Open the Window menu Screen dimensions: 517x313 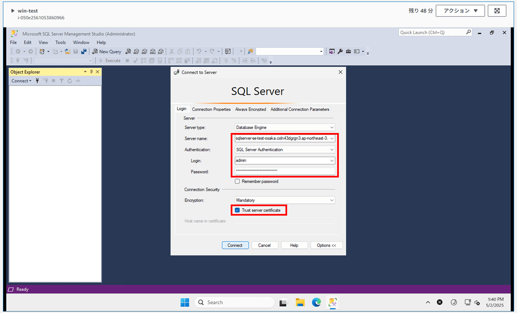pyautogui.click(x=81, y=43)
